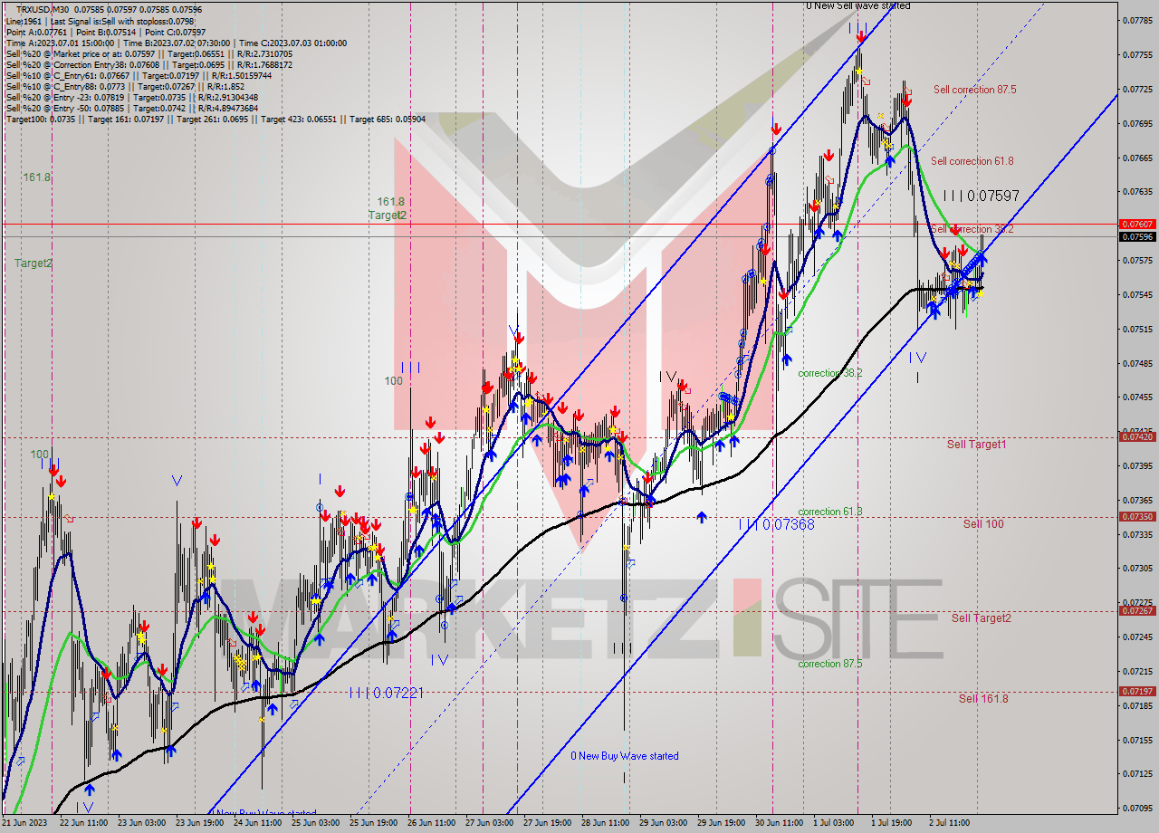Click the 0.07665 price axis value
The width and height of the screenshot is (1159, 833).
tap(1138, 158)
